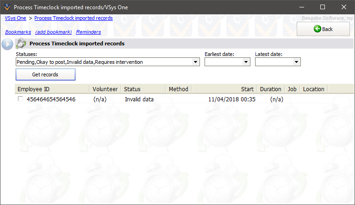The width and height of the screenshot is (355, 205).
Task: Open the Bookmarks link
Action: click(x=18, y=32)
